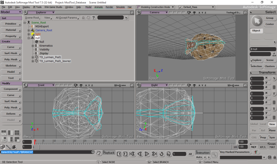Click the scale S transform icon
Image resolution: width=277 pixels, height=164 pixels.
click(274, 78)
